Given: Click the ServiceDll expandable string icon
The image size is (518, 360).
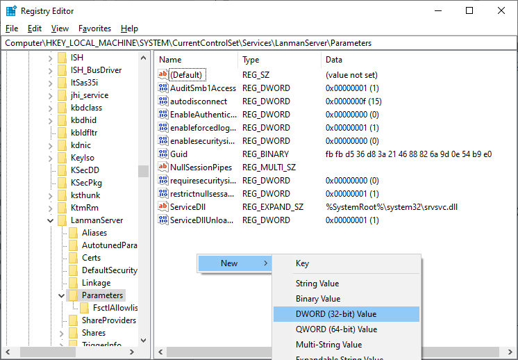Looking at the screenshot, I should pos(163,207).
